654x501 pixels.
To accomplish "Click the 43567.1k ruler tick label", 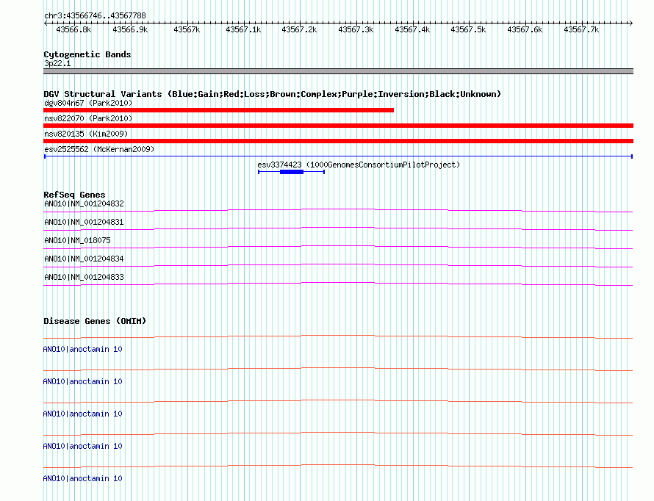I will tap(243, 30).
